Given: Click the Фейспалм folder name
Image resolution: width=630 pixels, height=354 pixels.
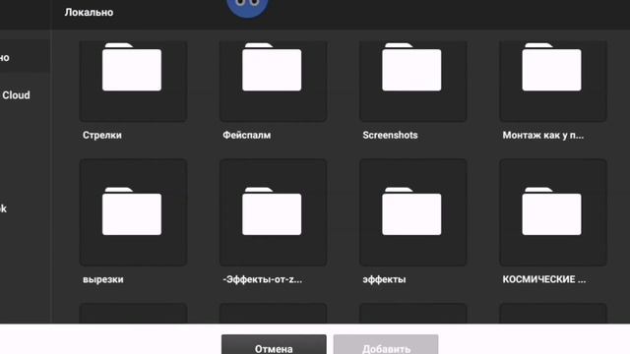Looking at the screenshot, I should pos(247,136).
